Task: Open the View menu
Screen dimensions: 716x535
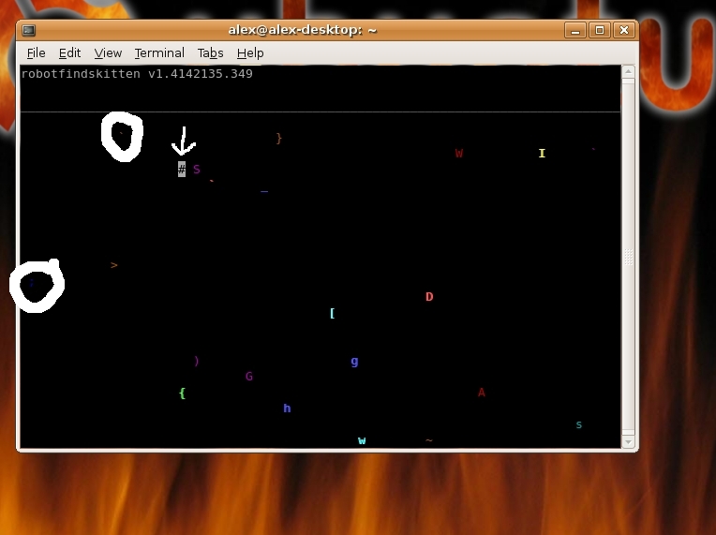Action: point(108,53)
